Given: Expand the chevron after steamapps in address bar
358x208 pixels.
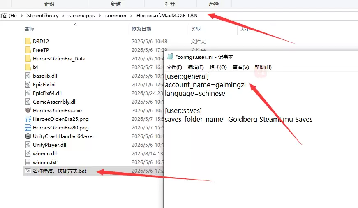Looking at the screenshot, I should (100, 16).
